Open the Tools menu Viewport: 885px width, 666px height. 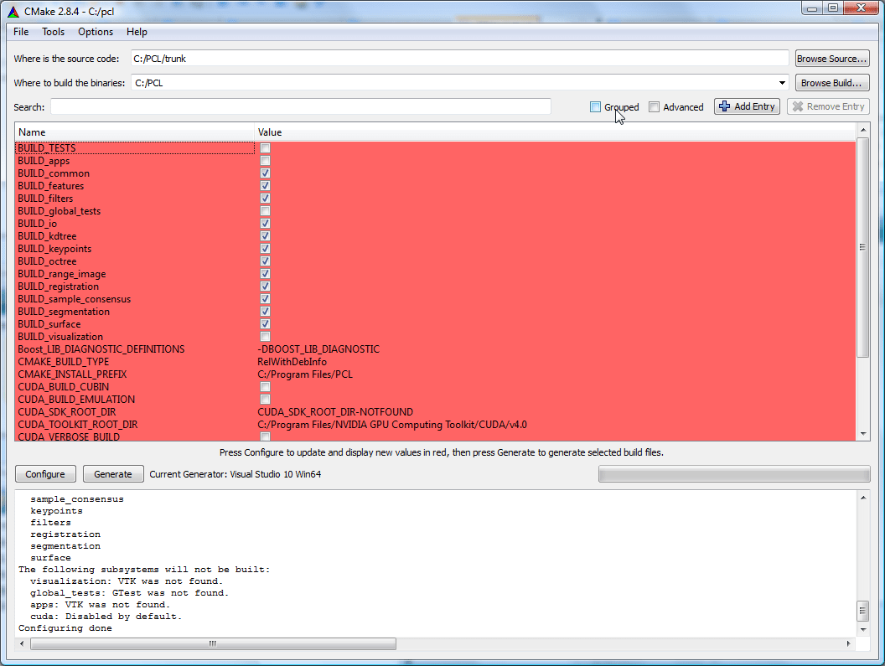click(53, 32)
